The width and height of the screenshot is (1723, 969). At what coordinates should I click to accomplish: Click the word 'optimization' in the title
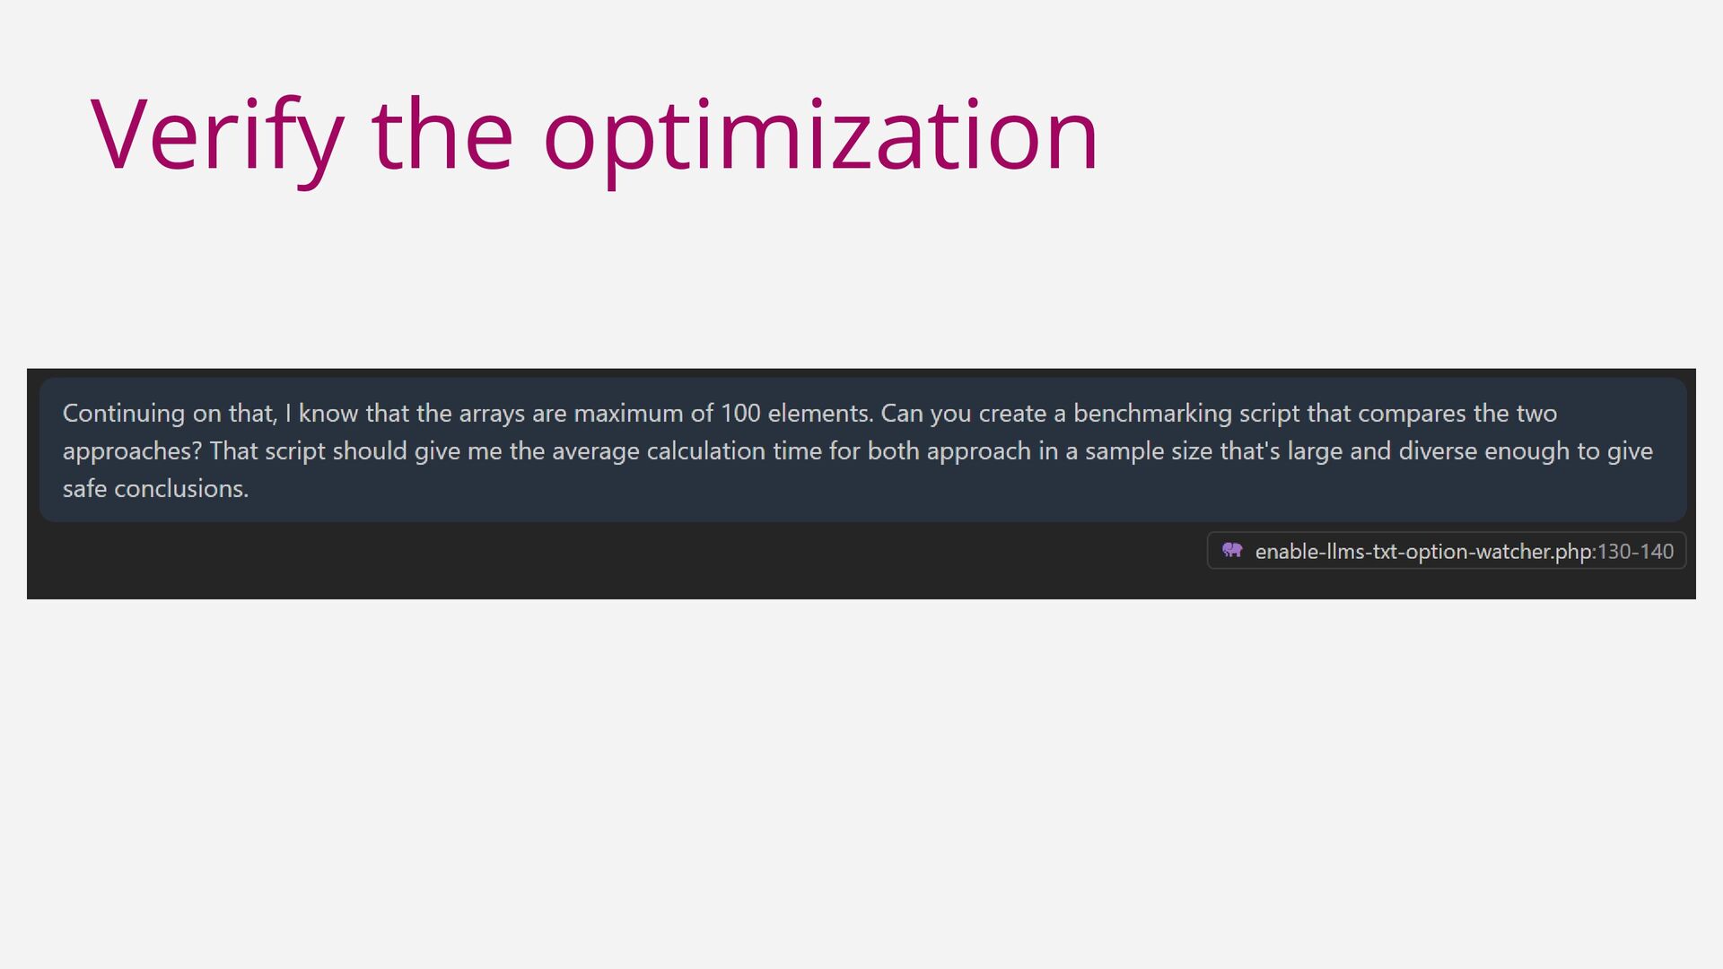[820, 136]
